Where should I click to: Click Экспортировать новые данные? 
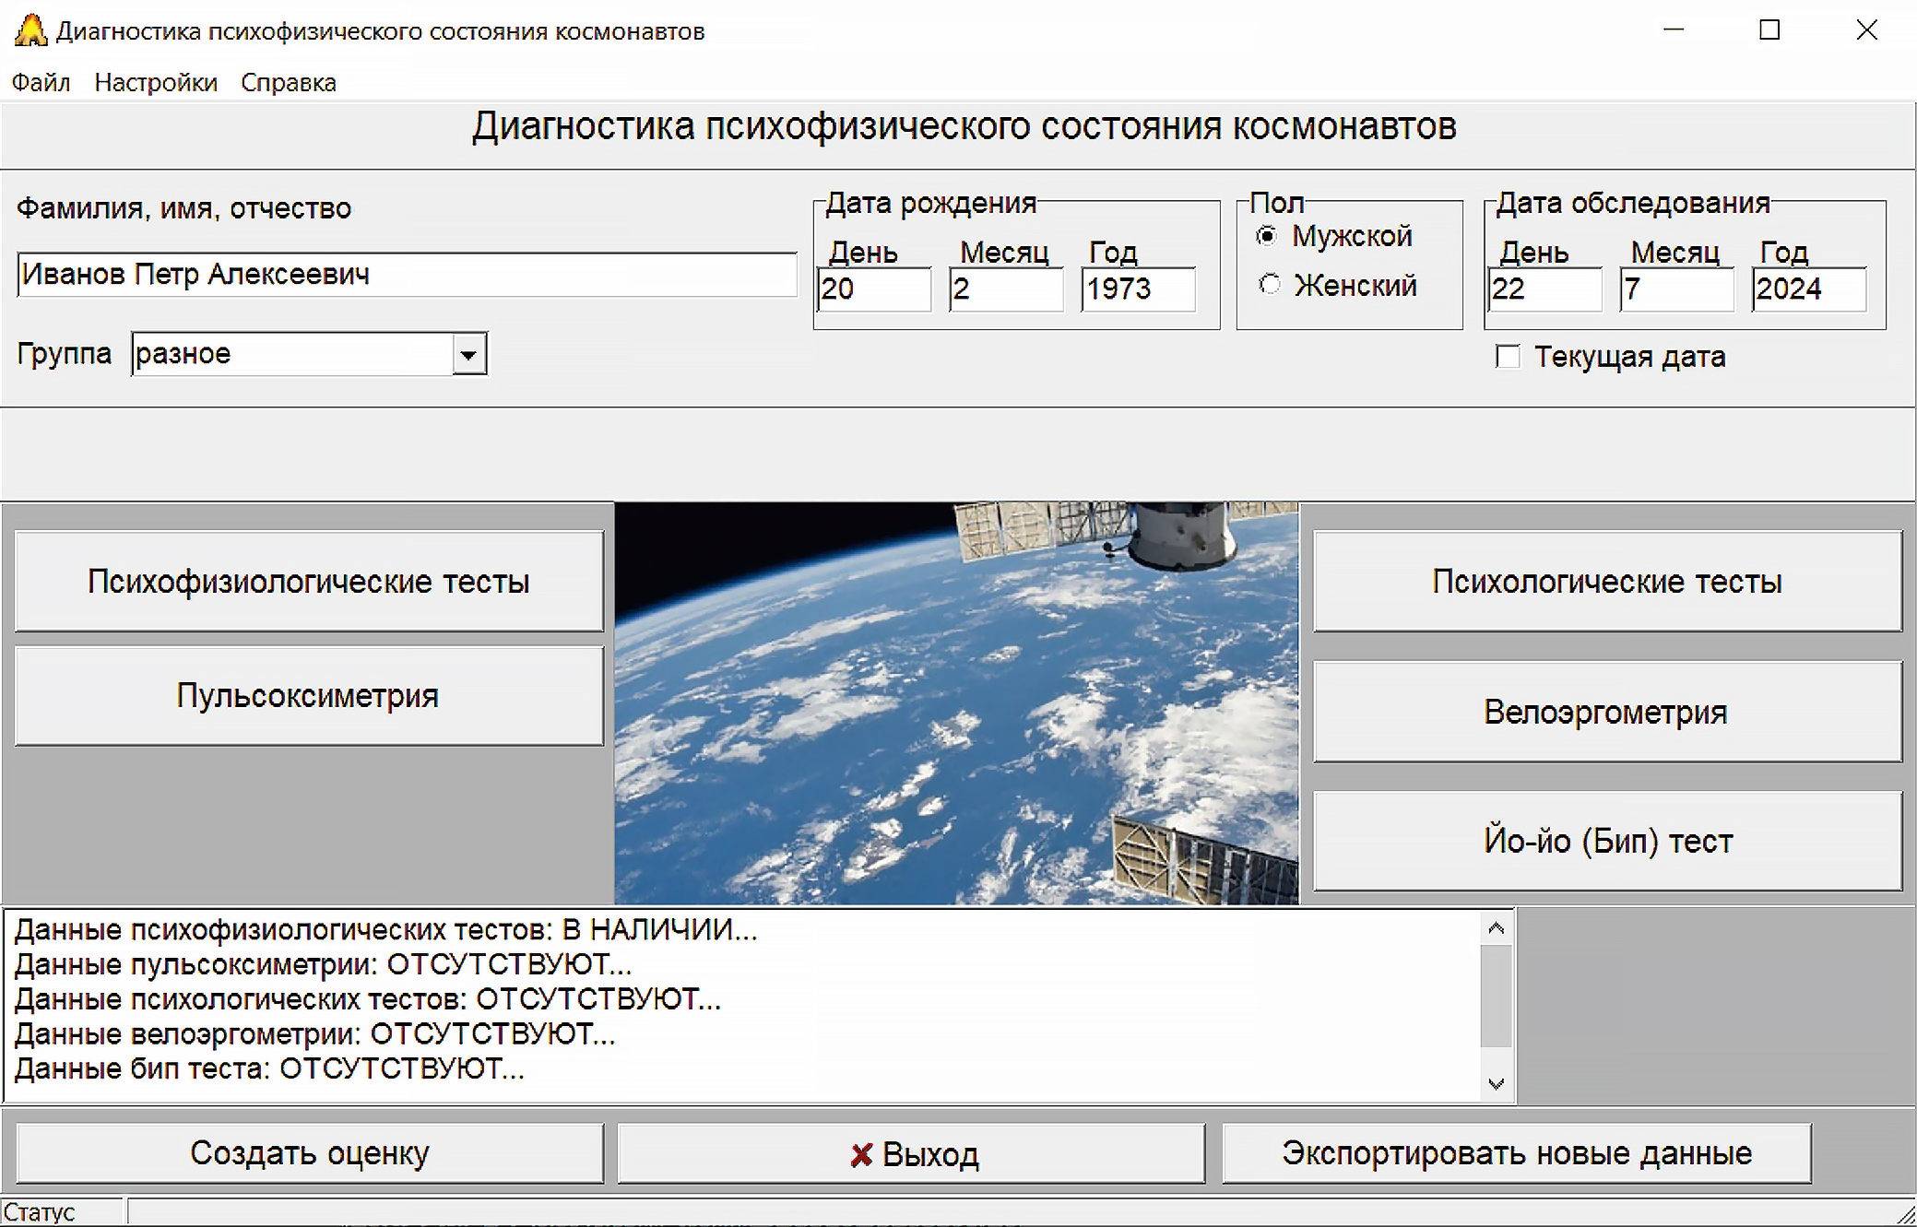click(x=1516, y=1153)
